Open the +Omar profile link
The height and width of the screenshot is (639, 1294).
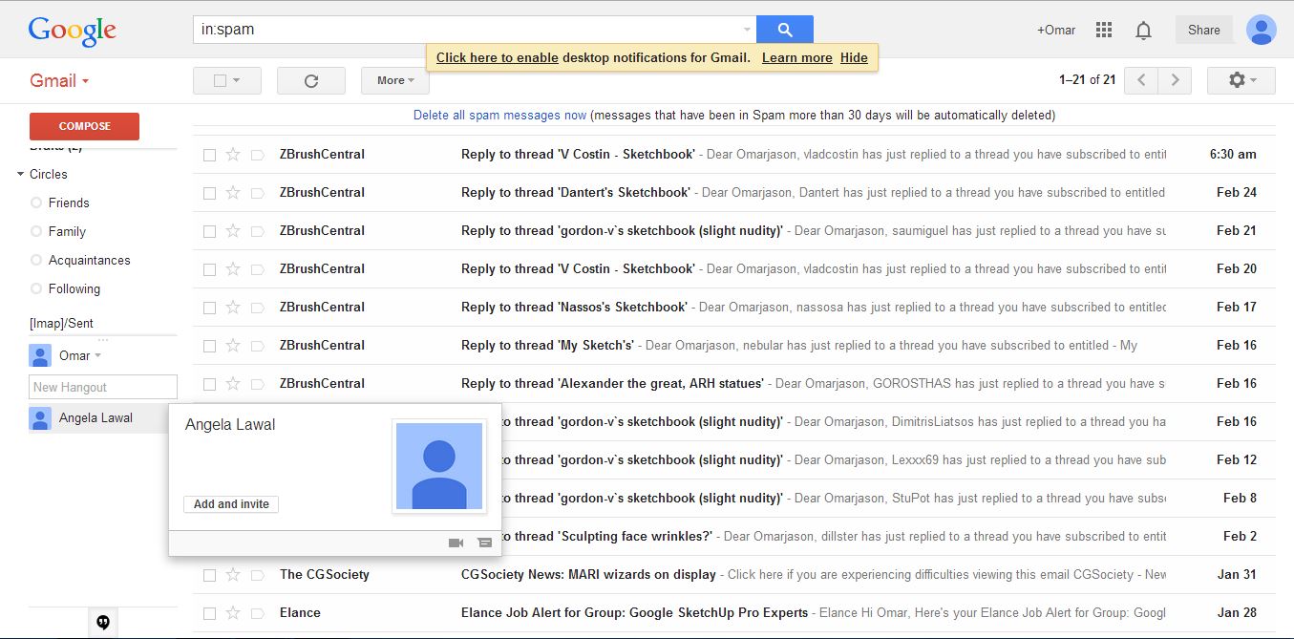1056,30
